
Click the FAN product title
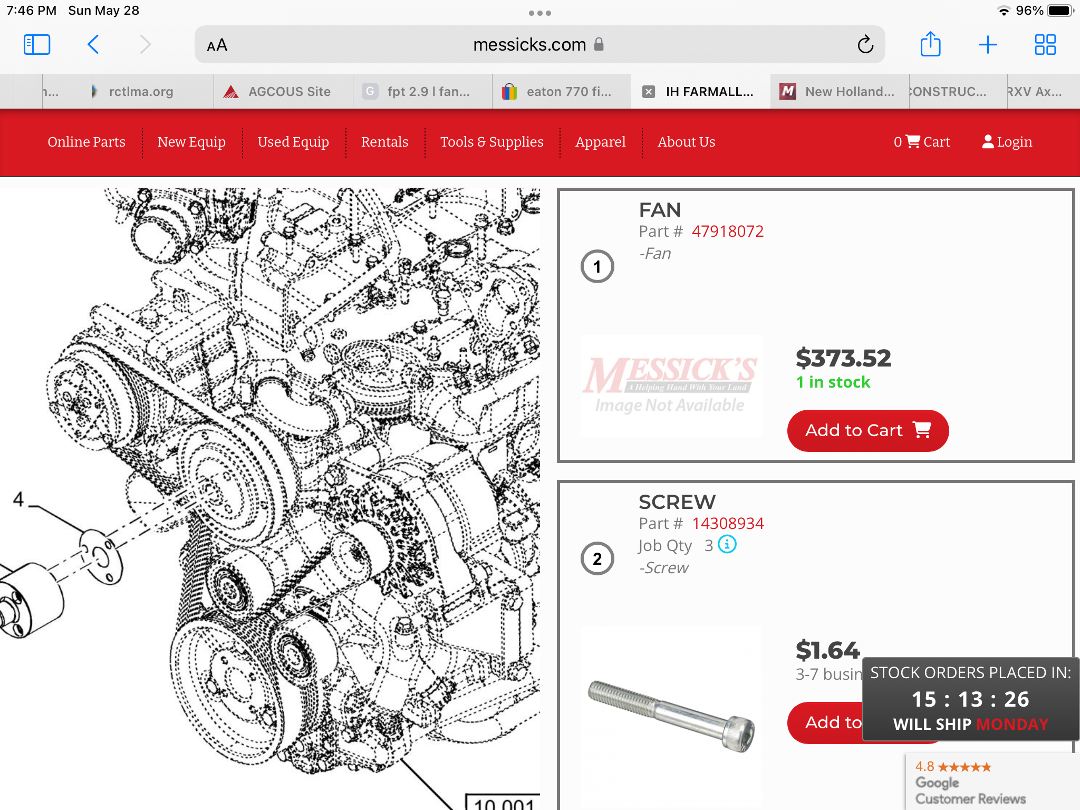(x=660, y=210)
